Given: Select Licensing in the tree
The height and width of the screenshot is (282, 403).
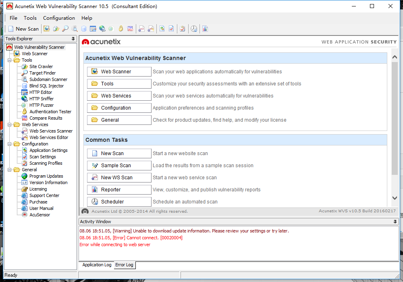Looking at the screenshot, I should tap(38, 189).
